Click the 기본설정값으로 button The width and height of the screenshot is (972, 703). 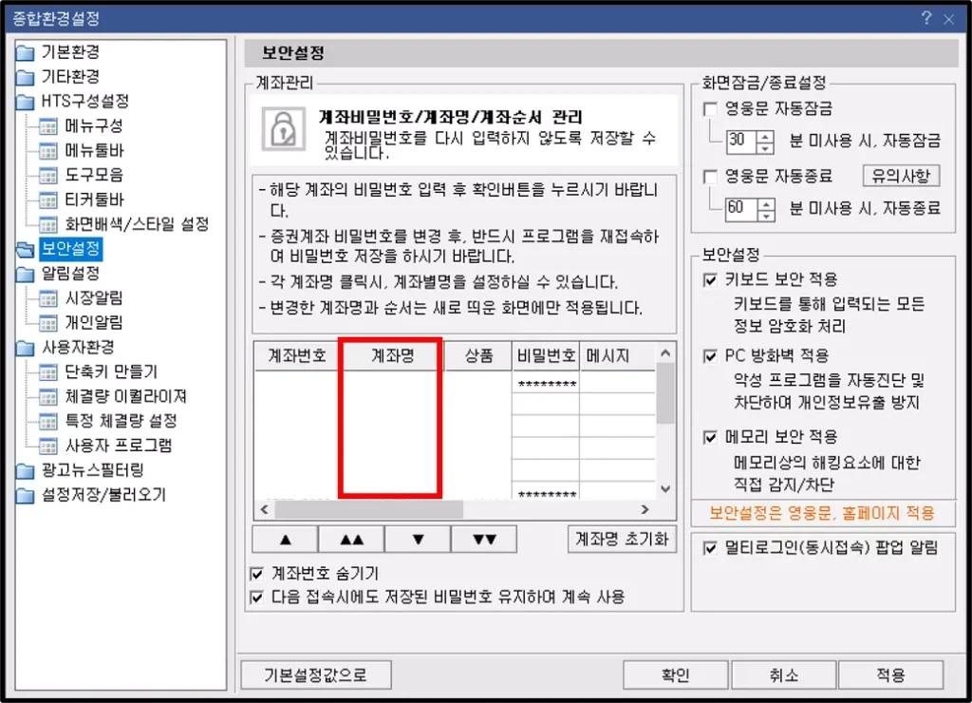pos(315,674)
